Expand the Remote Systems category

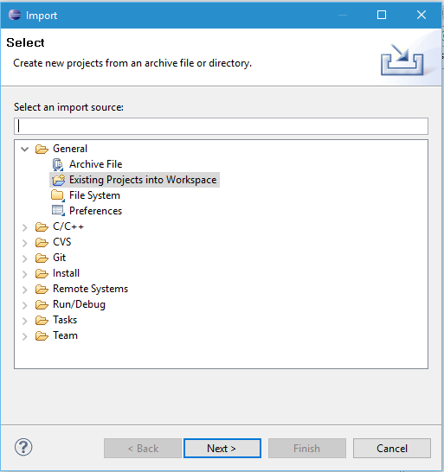click(x=25, y=290)
